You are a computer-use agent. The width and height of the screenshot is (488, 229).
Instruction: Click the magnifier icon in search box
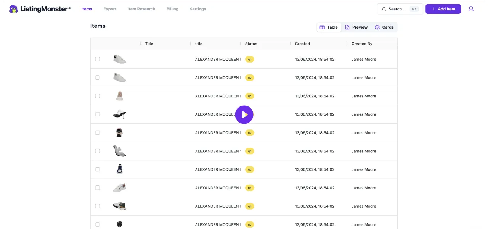[384, 9]
